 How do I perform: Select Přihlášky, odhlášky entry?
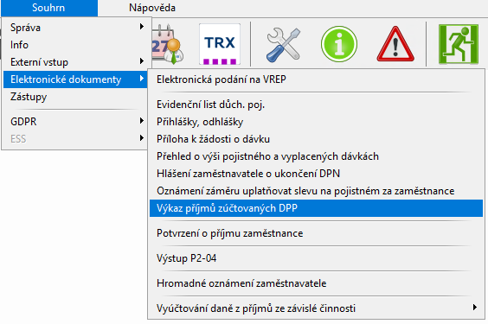(x=316, y=122)
